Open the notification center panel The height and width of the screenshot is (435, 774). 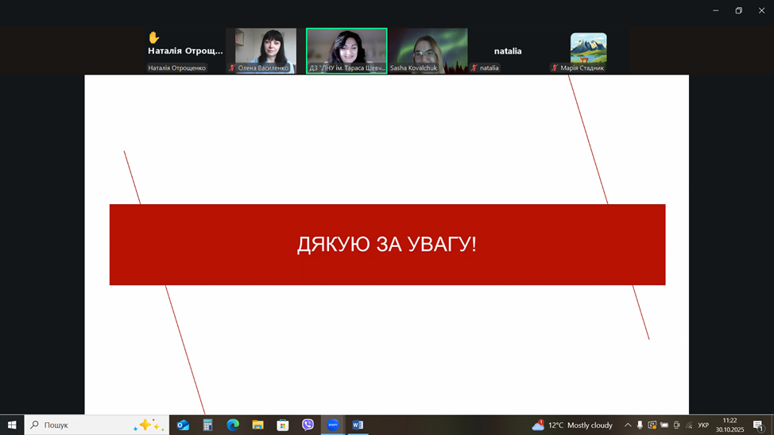tap(758, 425)
